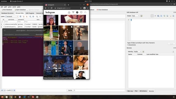
Task: Print the table data in DB Browser
Action: [x=33, y=16]
